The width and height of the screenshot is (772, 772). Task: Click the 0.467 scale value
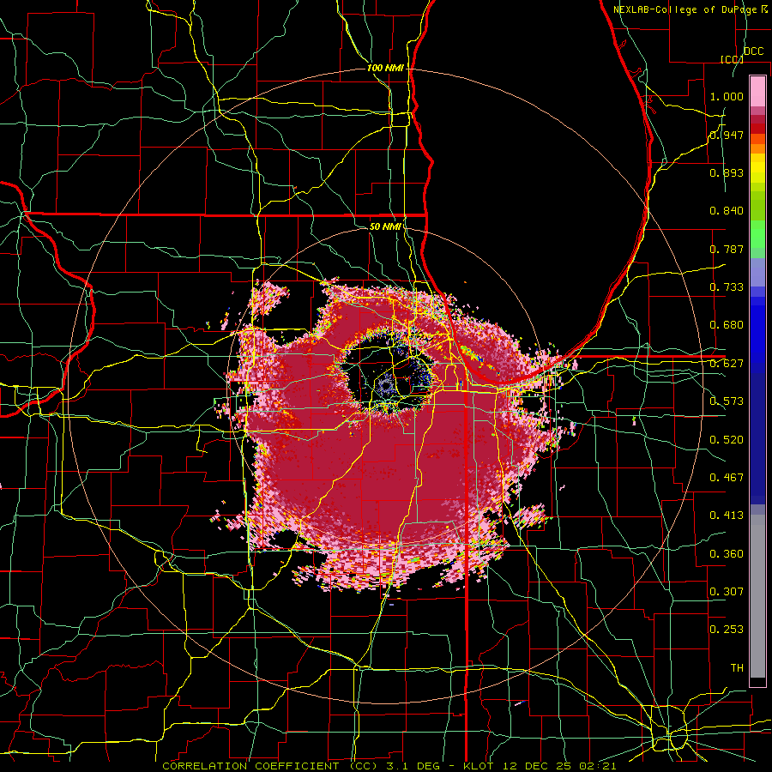pos(727,478)
